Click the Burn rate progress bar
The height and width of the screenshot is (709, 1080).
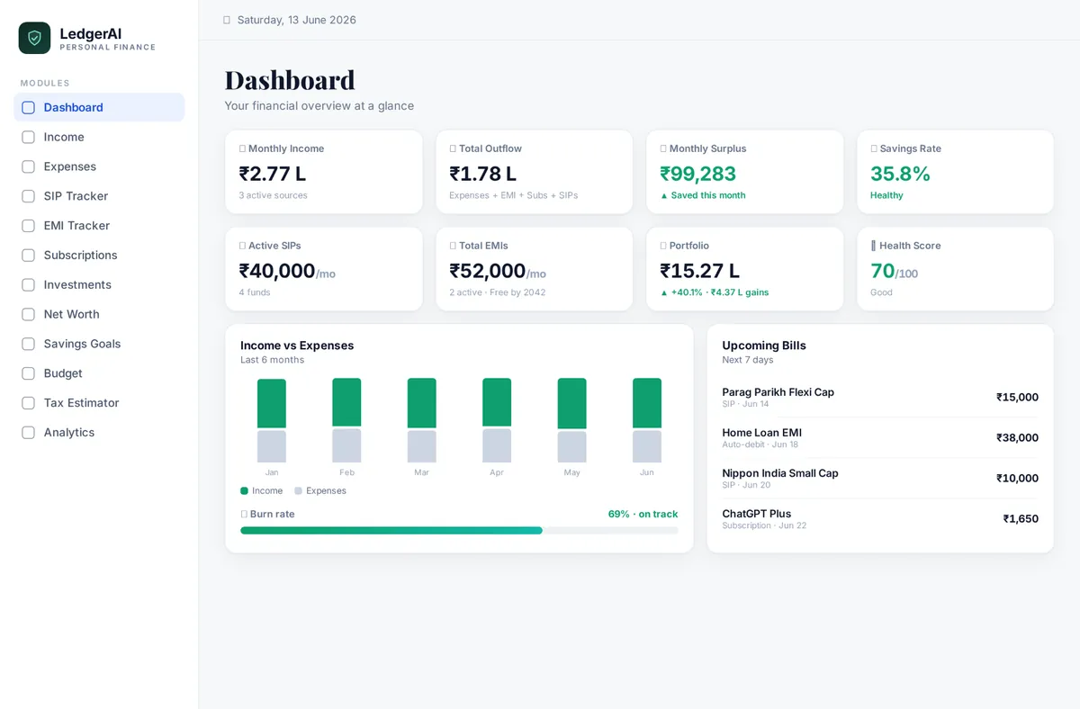tap(459, 531)
